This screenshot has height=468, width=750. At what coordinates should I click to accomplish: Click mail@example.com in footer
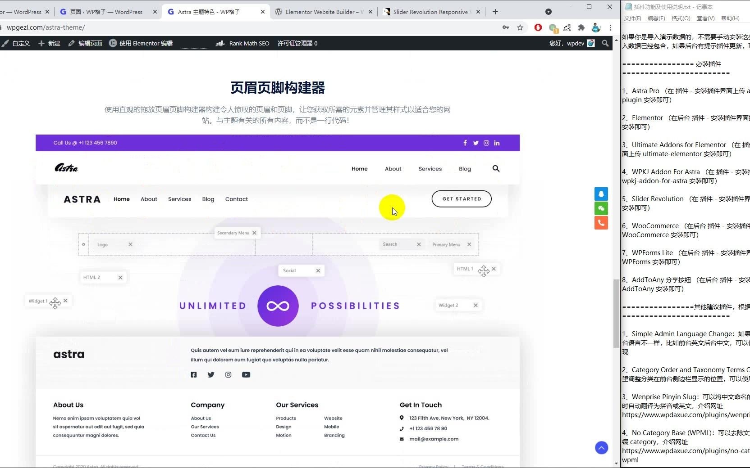[434, 439]
